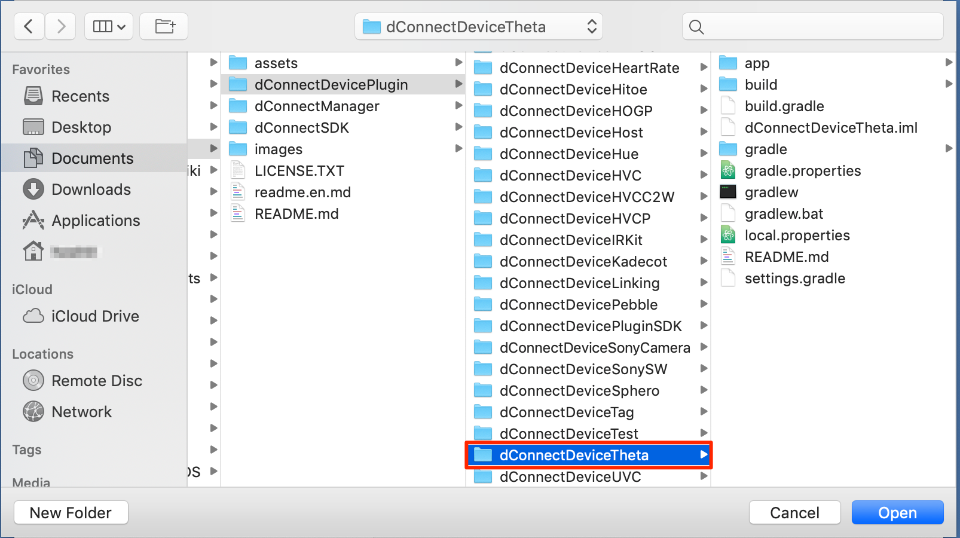Select the local.properties file
The height and width of the screenshot is (538, 960).
(797, 236)
